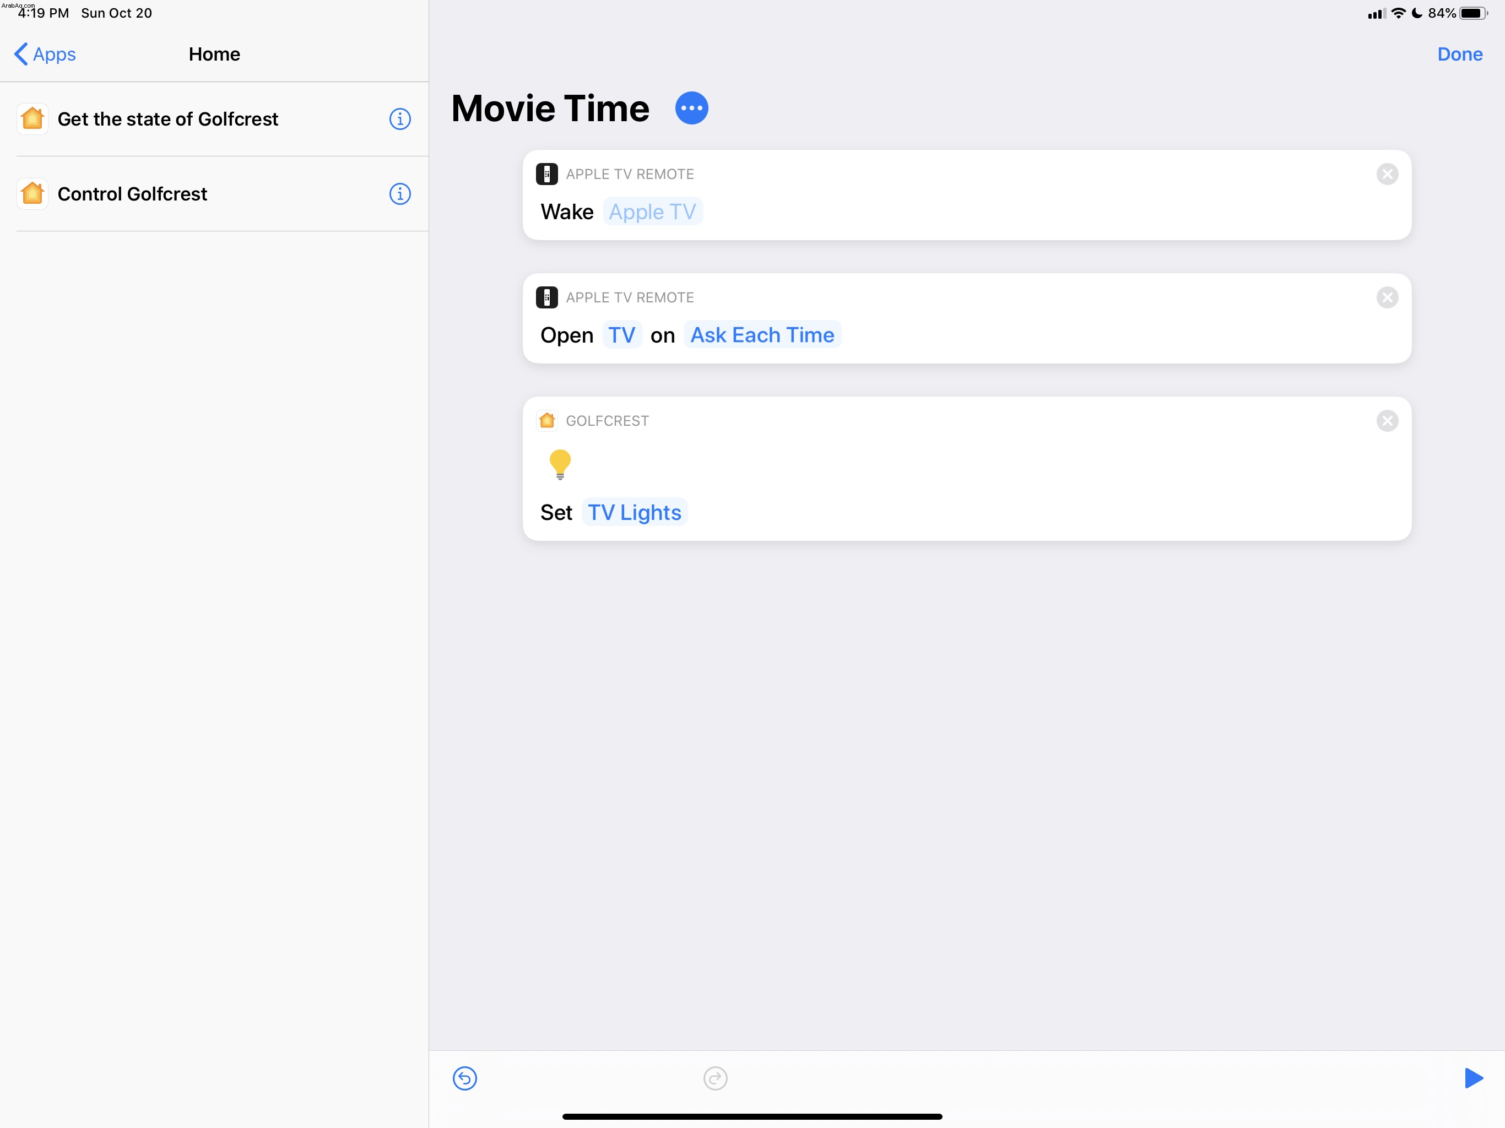The height and width of the screenshot is (1128, 1505).
Task: Show info for Get the state of Golfcrest
Action: tap(399, 119)
